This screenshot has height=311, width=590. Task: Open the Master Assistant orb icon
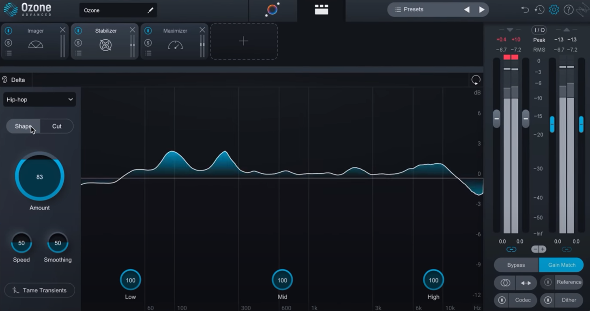point(272,9)
